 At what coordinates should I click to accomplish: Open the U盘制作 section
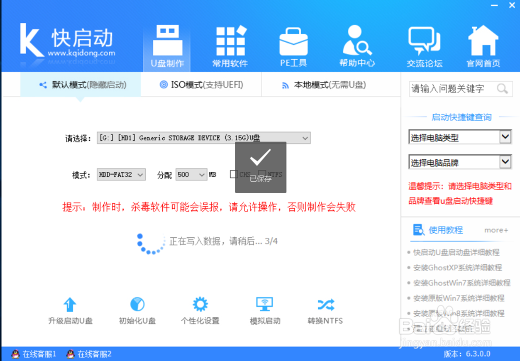coord(166,46)
